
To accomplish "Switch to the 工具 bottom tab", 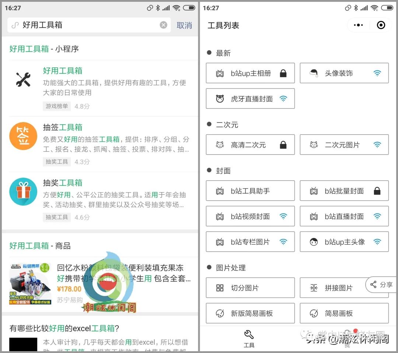I will click(x=249, y=339).
